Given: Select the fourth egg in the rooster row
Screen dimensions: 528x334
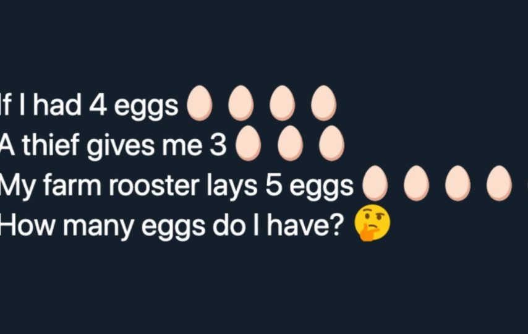Looking at the screenshot, I should pyautogui.click(x=500, y=183).
